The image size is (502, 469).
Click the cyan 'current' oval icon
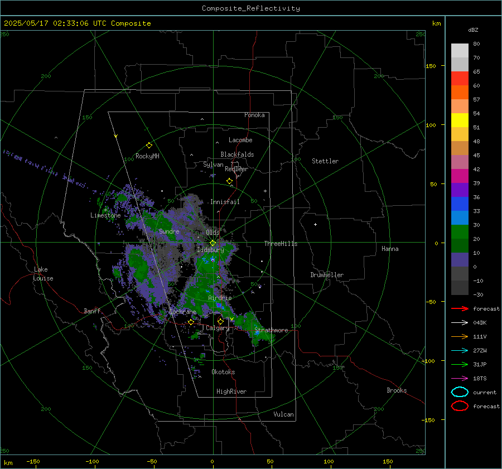coord(460,392)
